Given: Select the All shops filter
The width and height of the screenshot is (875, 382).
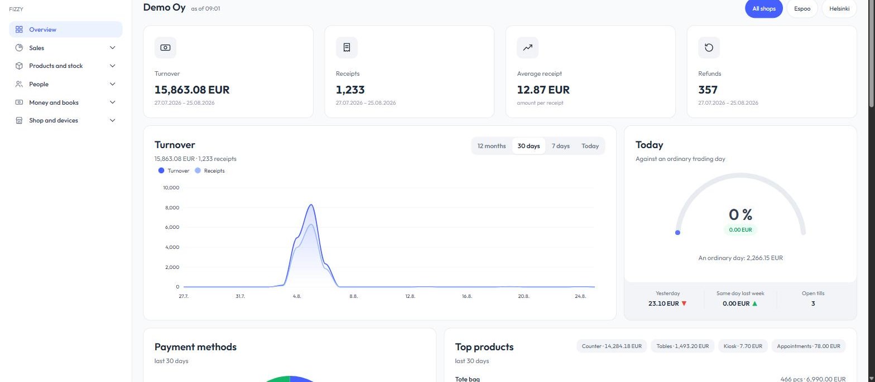Looking at the screenshot, I should click(763, 9).
